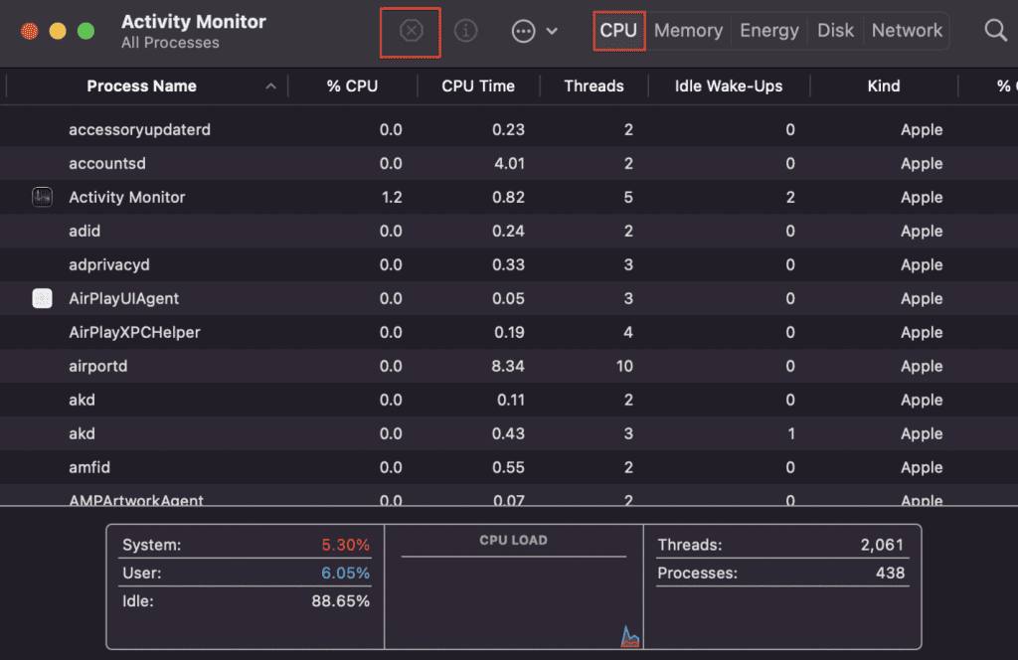Sort processes by % CPU column
The height and width of the screenshot is (660, 1018).
[x=353, y=85]
